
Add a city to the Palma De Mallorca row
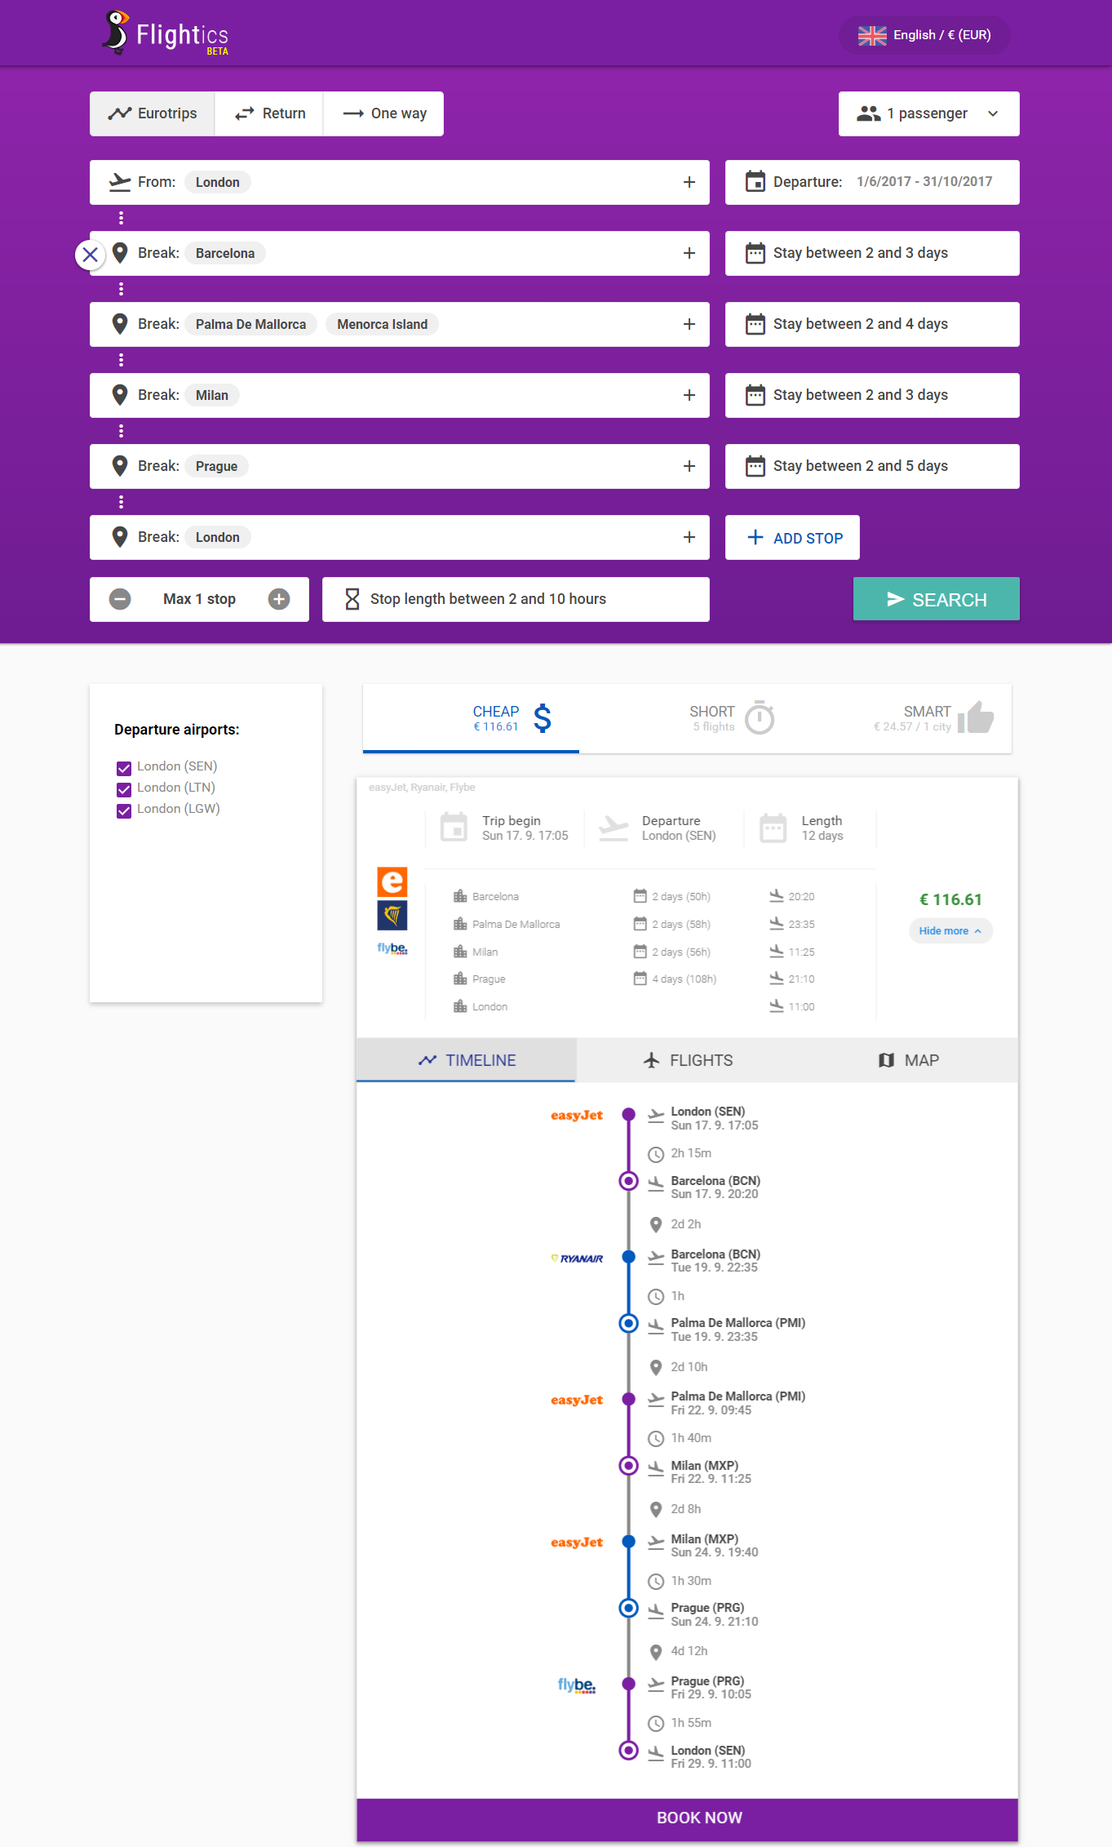(x=689, y=324)
